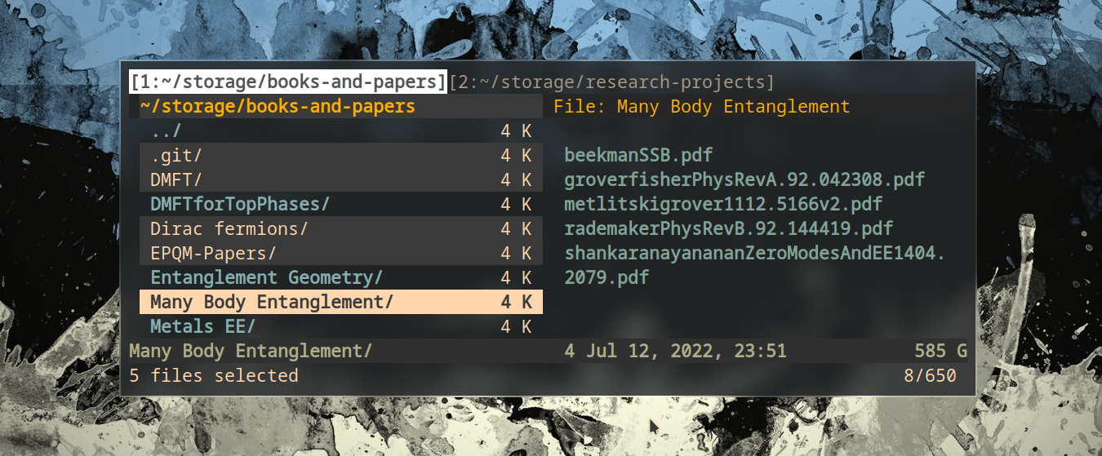Select the books-and-papers tab

tap(288, 82)
